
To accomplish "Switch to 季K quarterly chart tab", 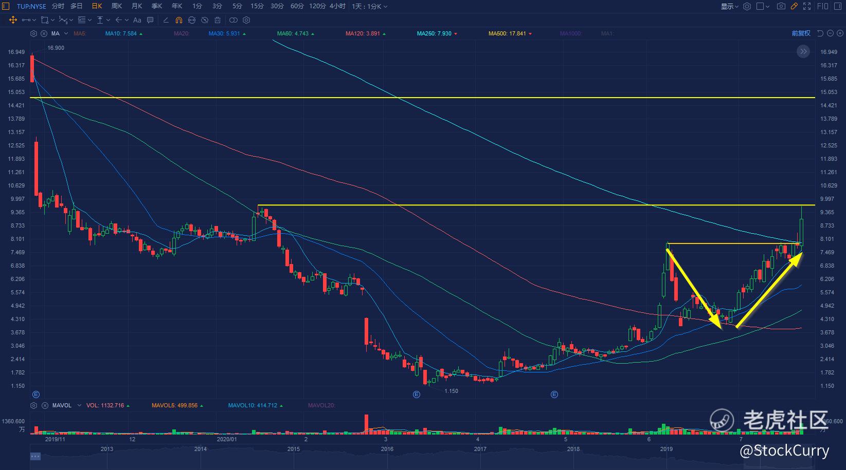I will point(157,6).
